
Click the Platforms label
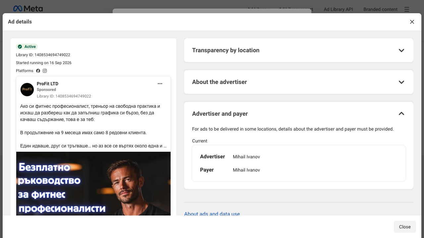[x=25, y=71]
